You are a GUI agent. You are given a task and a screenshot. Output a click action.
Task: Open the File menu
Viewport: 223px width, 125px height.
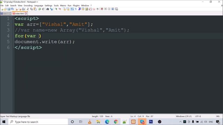tap(2, 6)
